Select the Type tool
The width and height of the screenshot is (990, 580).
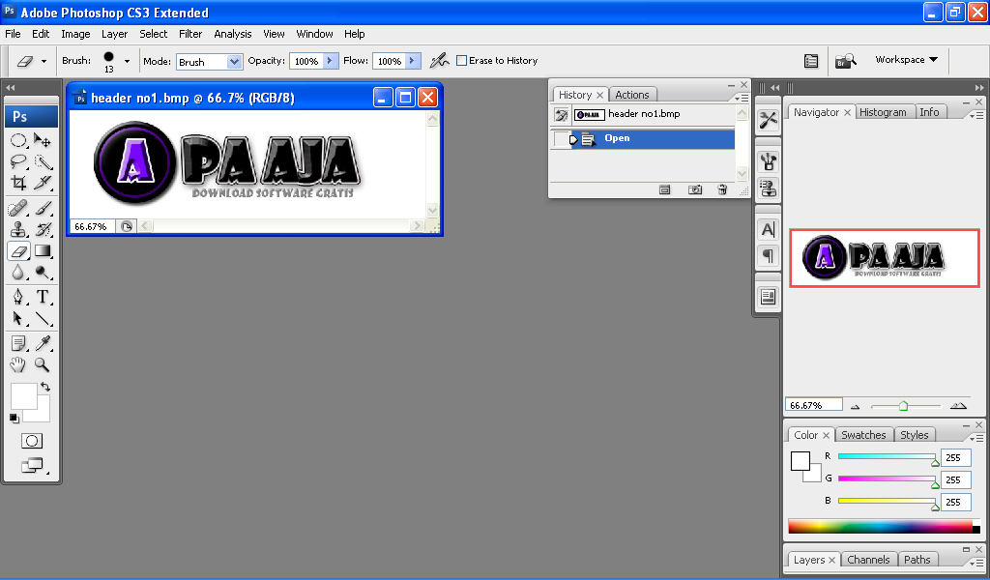(x=43, y=297)
